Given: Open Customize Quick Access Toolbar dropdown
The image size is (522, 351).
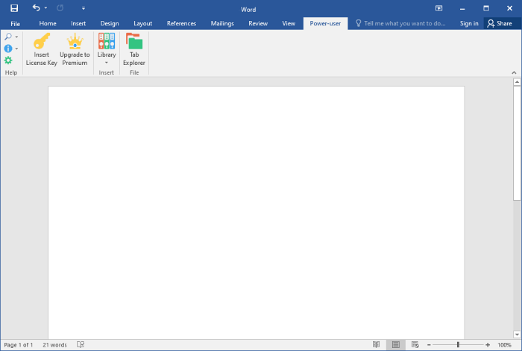Looking at the screenshot, I should (x=84, y=8).
